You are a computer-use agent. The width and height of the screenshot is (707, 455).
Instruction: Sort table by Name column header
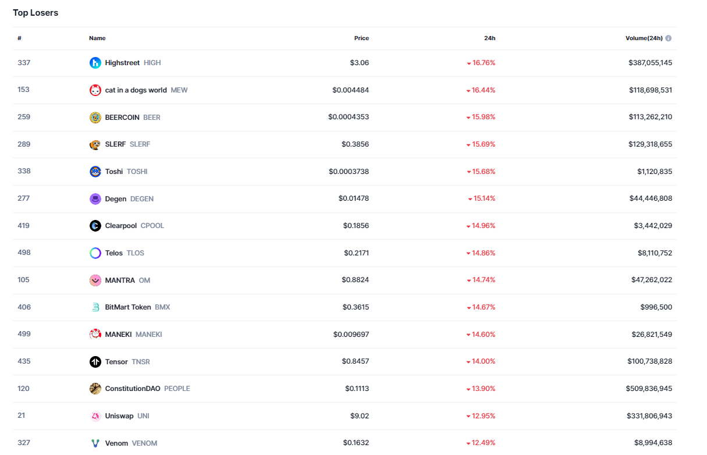[97, 38]
